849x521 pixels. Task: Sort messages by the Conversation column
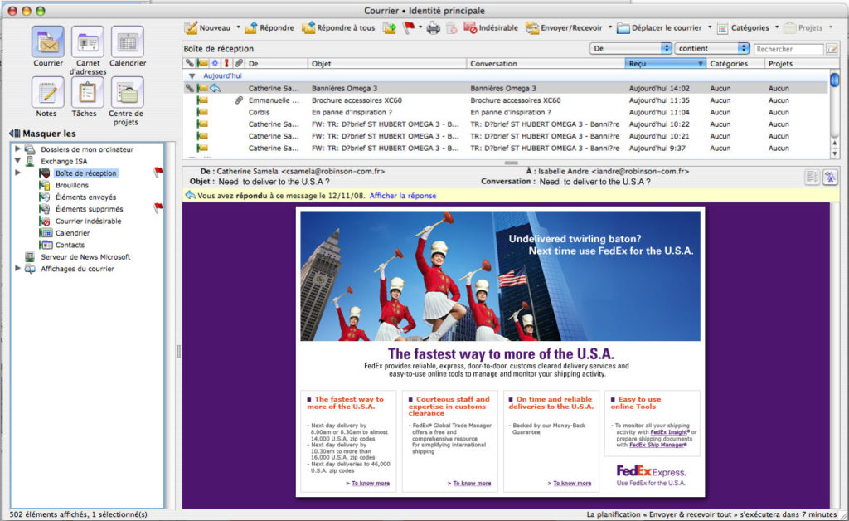(546, 63)
